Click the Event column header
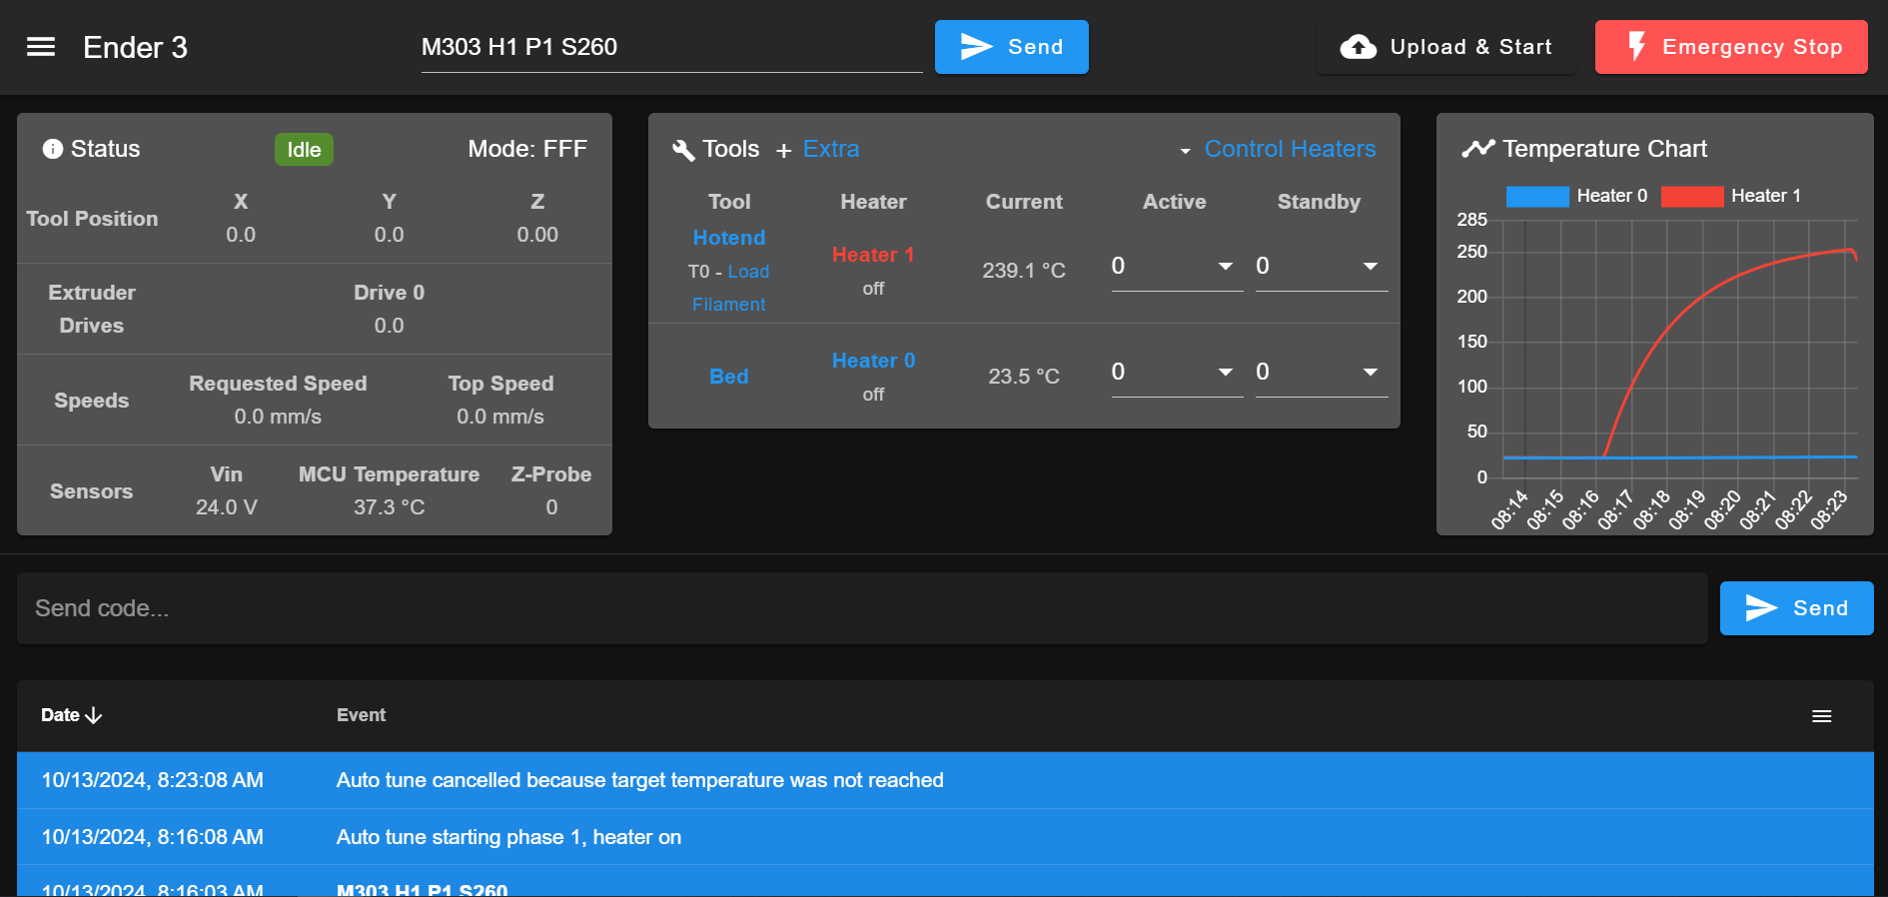 click(361, 715)
